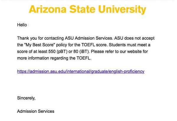This screenshot has height=121, width=177.
Task: Click the score text "550 (pBT)"
Action: tap(58, 52)
